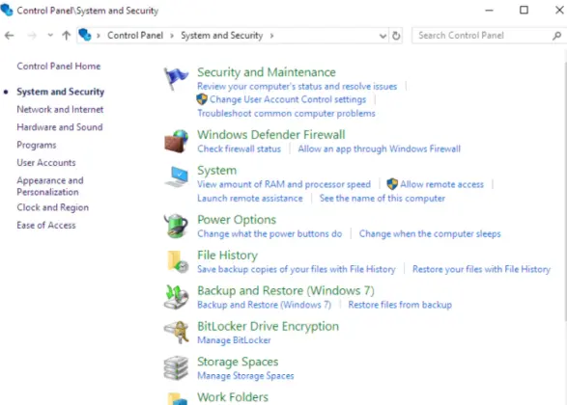Click Change what the power buttons do
Viewport: 567px width, 405px height.
click(269, 234)
